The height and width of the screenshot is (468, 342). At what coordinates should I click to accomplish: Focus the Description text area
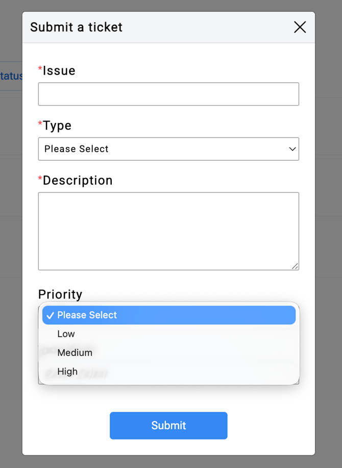pos(168,231)
